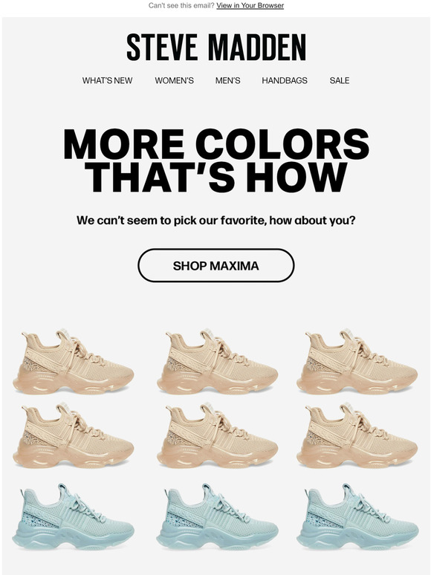Pick the right light-blue sneaker image
The width and height of the screenshot is (431, 575).
357,517
